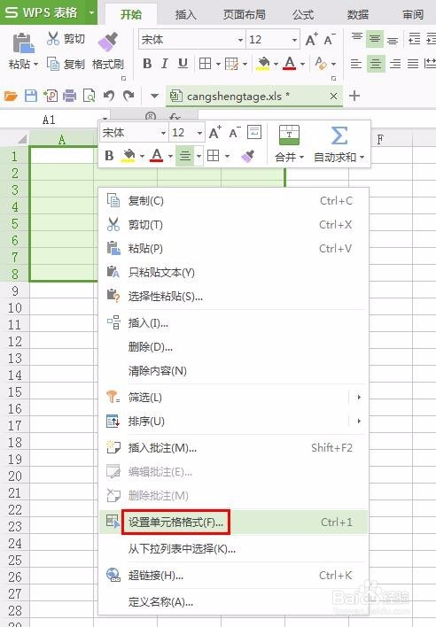Close the cangshengtage.xls document tab
Screen dimensions: 436x627
click(333, 96)
